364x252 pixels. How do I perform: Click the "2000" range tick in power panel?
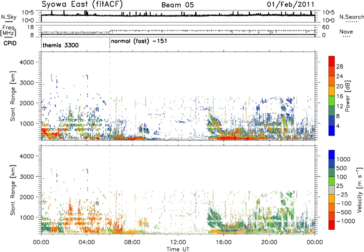point(27,103)
